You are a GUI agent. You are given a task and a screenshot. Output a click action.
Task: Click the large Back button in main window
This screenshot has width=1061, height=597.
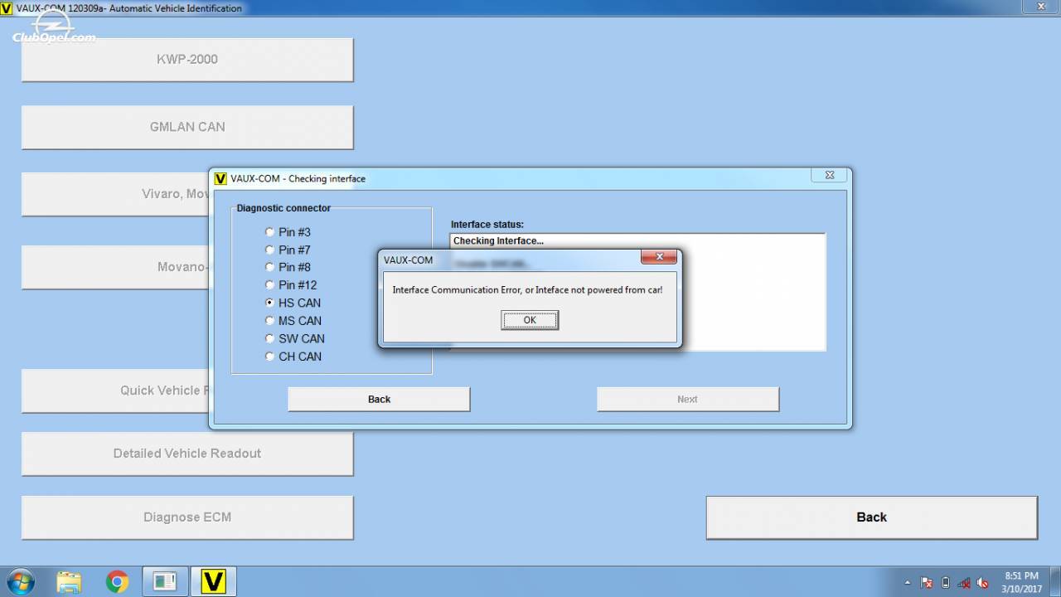click(x=871, y=517)
